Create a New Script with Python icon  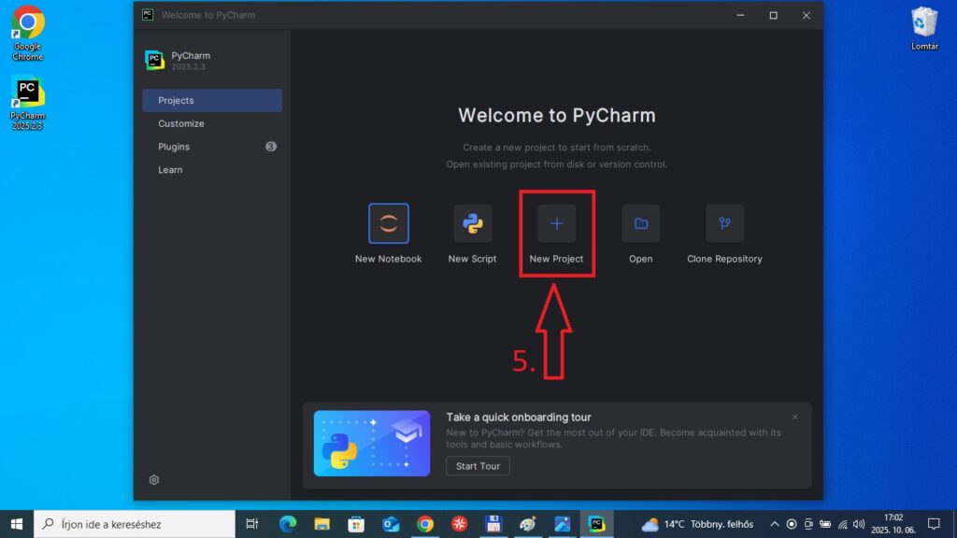(x=472, y=224)
